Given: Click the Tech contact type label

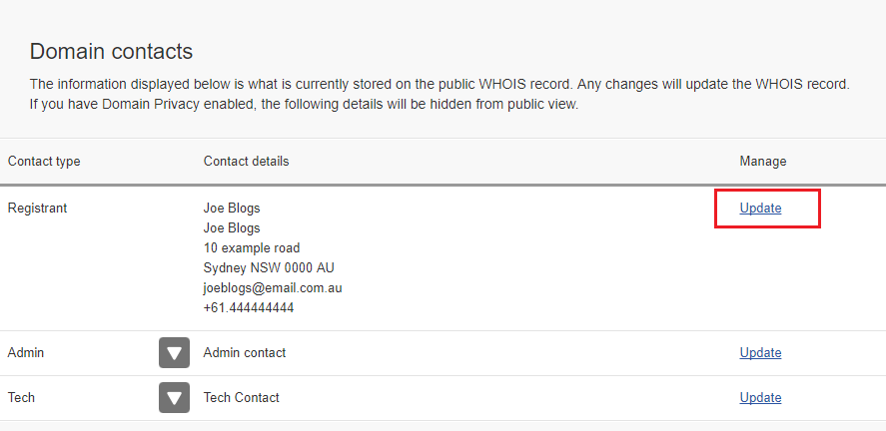Looking at the screenshot, I should [x=21, y=398].
